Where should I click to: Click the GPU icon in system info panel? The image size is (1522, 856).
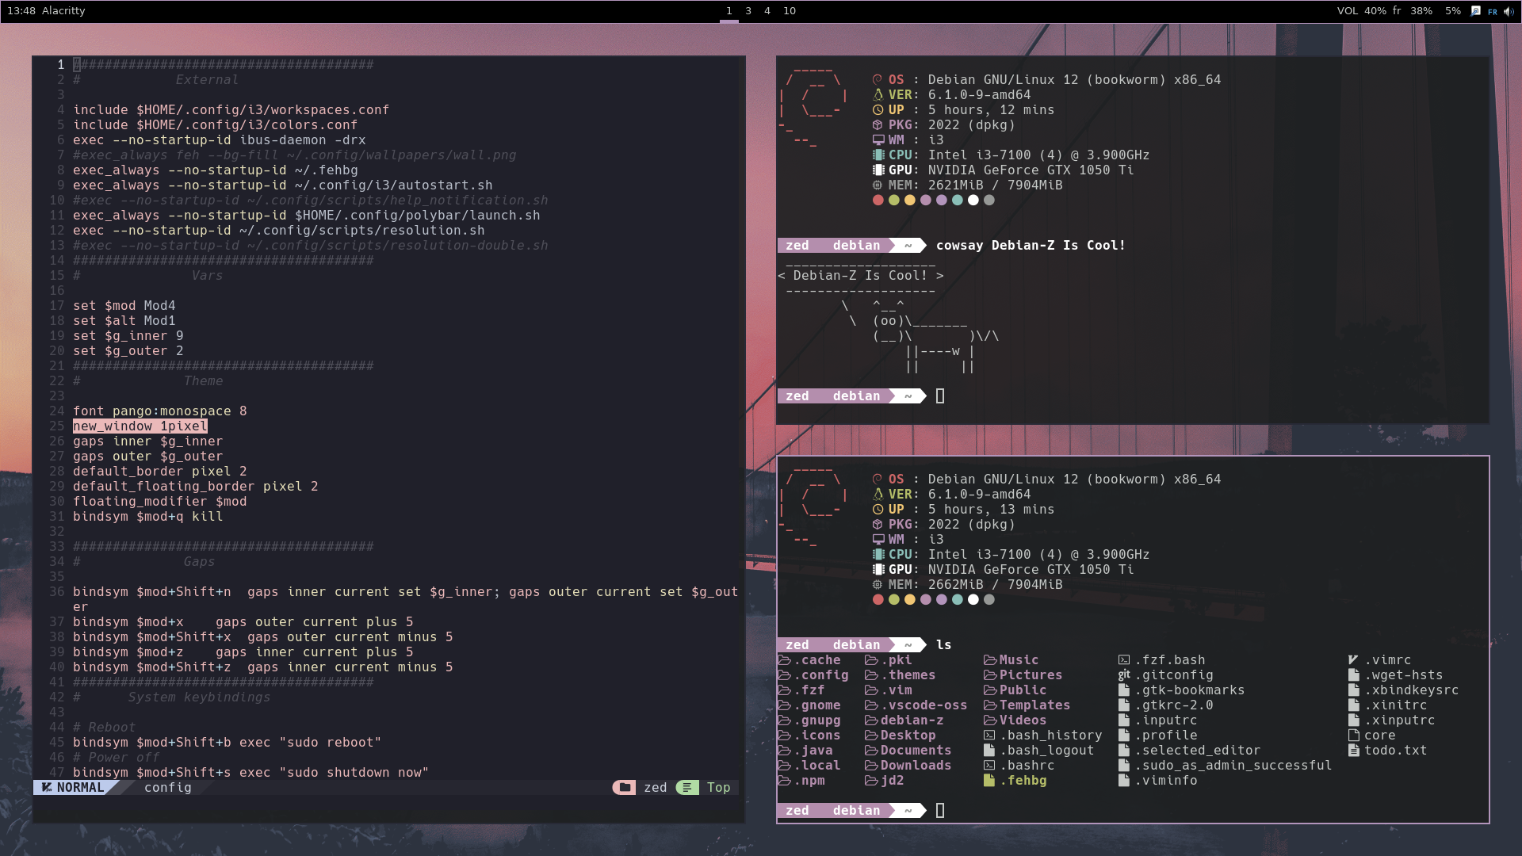pos(879,170)
